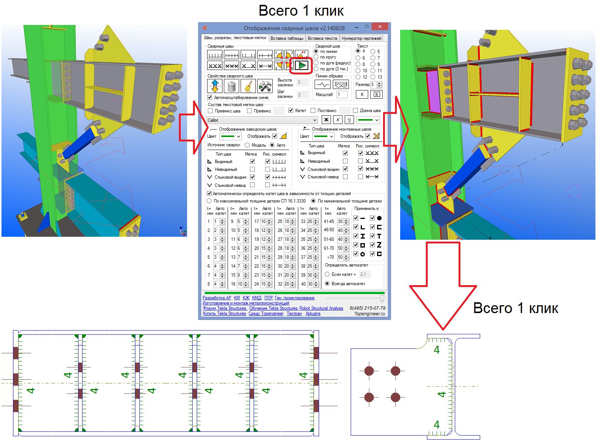Toggle Автомасштабирование симв. checkbox
Screen dimensions: 601x443
point(210,98)
